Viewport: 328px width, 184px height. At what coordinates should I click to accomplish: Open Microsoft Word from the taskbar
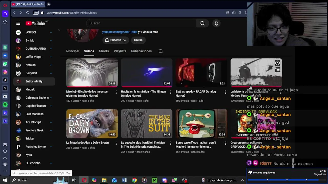(x=124, y=180)
